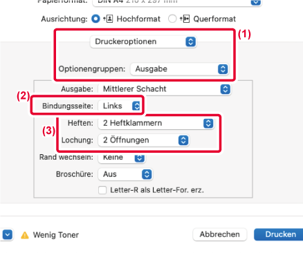Viewport: 303px width, 253px height.
Task: Open the Mittlerer Schacht output dropdown
Action: pos(165,89)
